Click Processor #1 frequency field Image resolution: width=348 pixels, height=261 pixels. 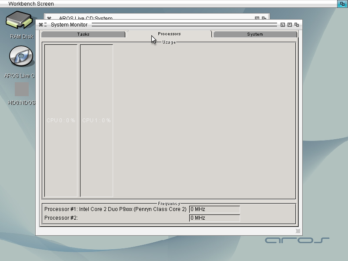(214, 209)
